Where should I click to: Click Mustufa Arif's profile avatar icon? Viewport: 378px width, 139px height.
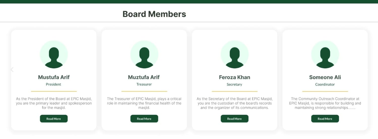tap(54, 54)
